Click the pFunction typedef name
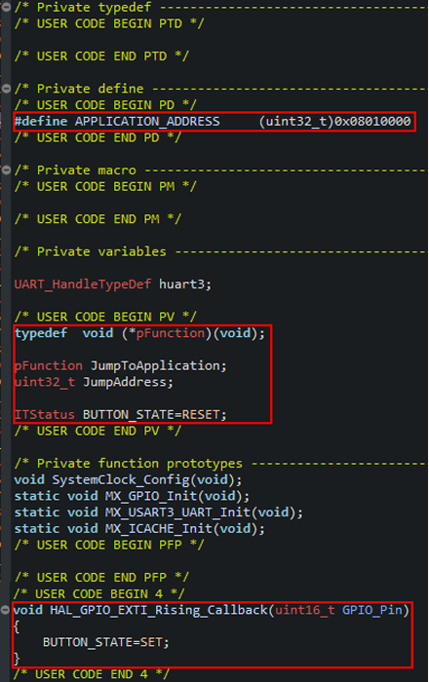 [171, 333]
